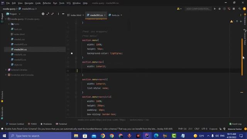
Task: Open mediaXL.css in project tree
Action: pos(20,54)
